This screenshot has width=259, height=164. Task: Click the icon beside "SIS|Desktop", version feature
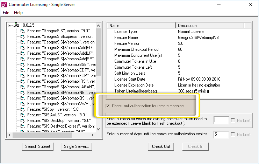pyautogui.click(x=23, y=121)
